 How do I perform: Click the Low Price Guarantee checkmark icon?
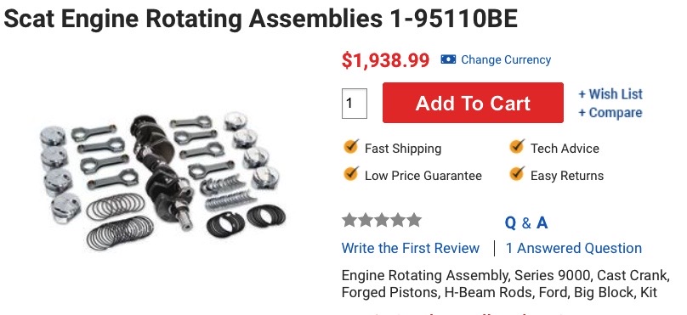[x=350, y=174]
